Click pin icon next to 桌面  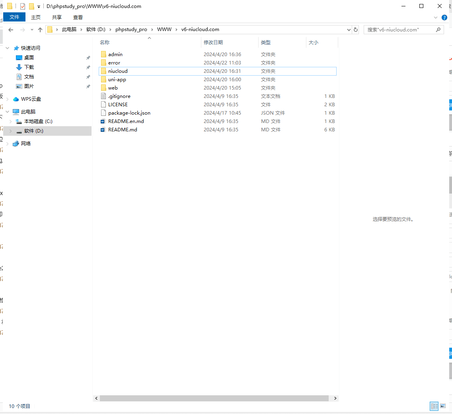click(88, 58)
